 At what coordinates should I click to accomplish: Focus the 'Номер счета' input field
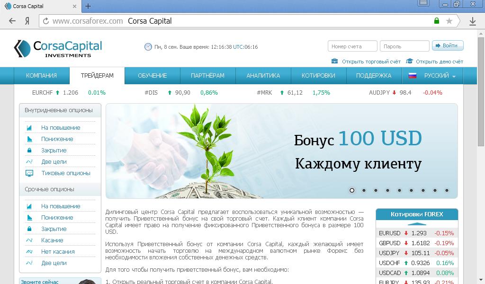352,46
